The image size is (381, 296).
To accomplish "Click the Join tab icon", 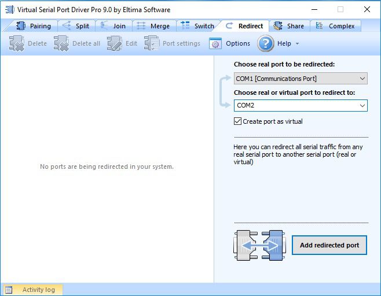I will tap(104, 25).
